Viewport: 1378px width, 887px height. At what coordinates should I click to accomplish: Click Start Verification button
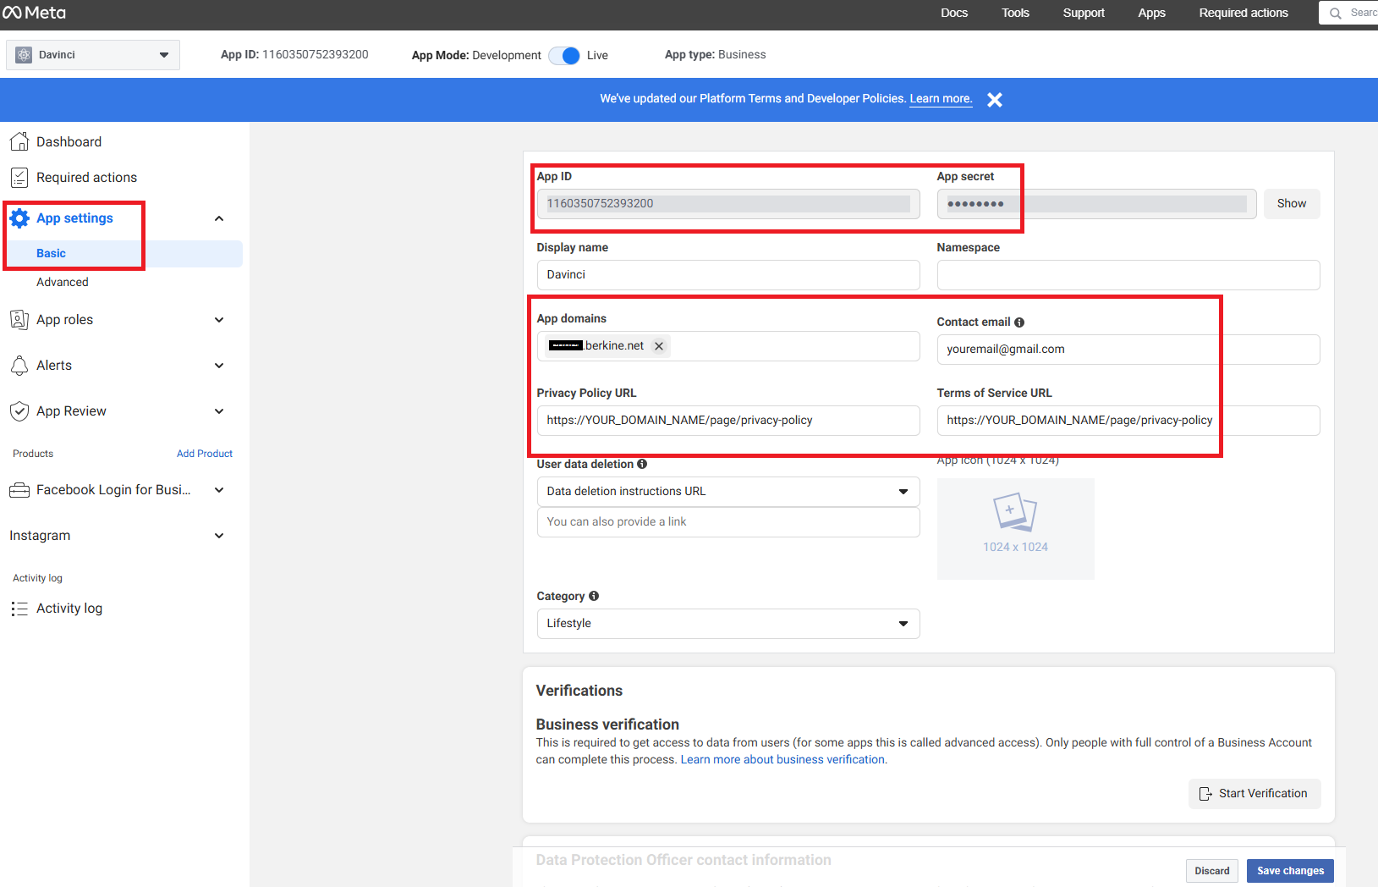tap(1254, 794)
